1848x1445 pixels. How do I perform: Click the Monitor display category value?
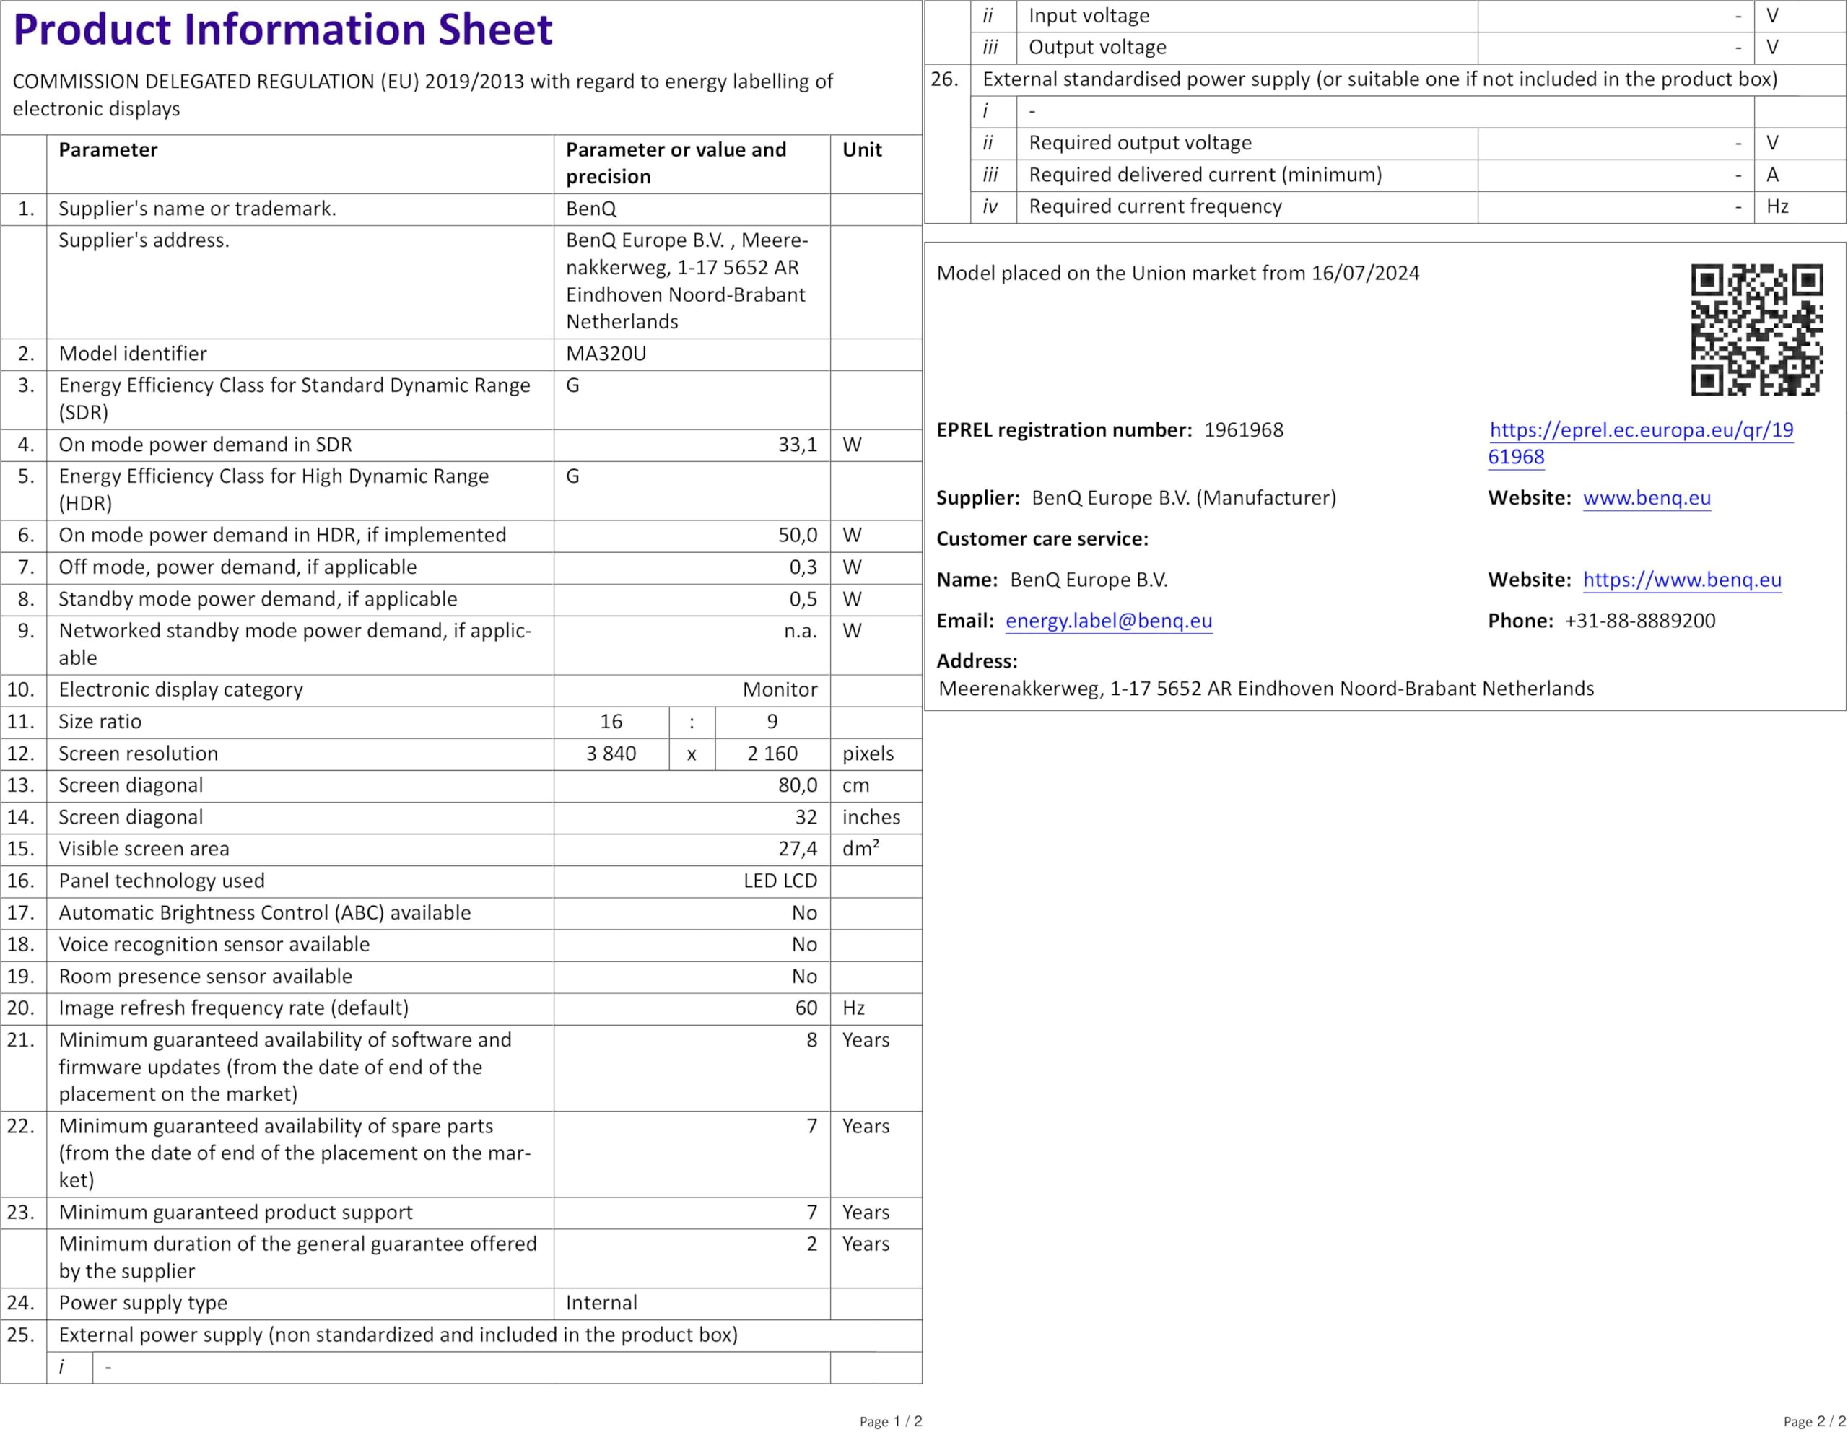780,689
